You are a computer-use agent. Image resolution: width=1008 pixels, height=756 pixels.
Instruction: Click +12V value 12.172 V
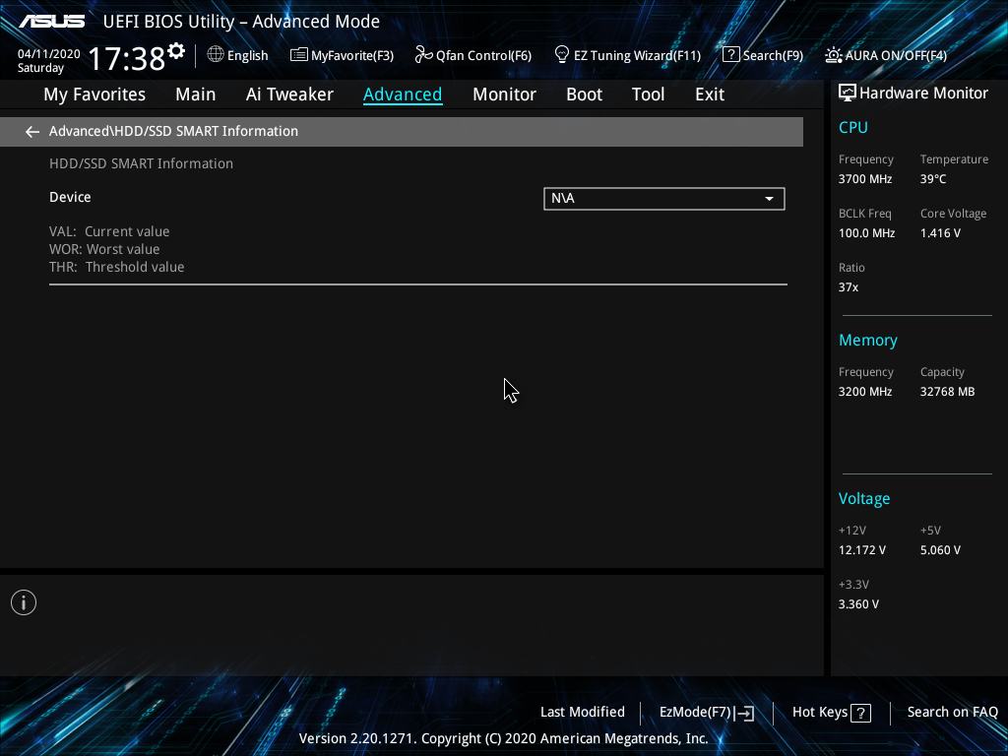[x=861, y=550]
